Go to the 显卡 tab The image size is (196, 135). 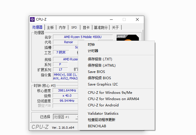86,27
